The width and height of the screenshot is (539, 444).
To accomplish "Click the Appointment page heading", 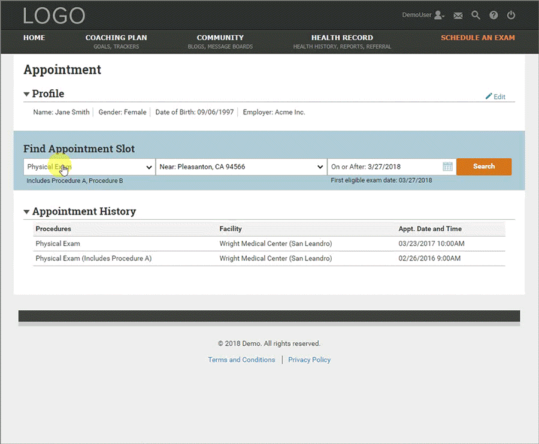I will click(x=62, y=70).
